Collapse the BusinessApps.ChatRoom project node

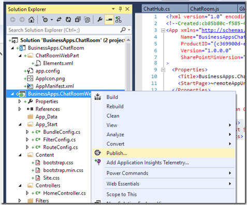point(12,48)
